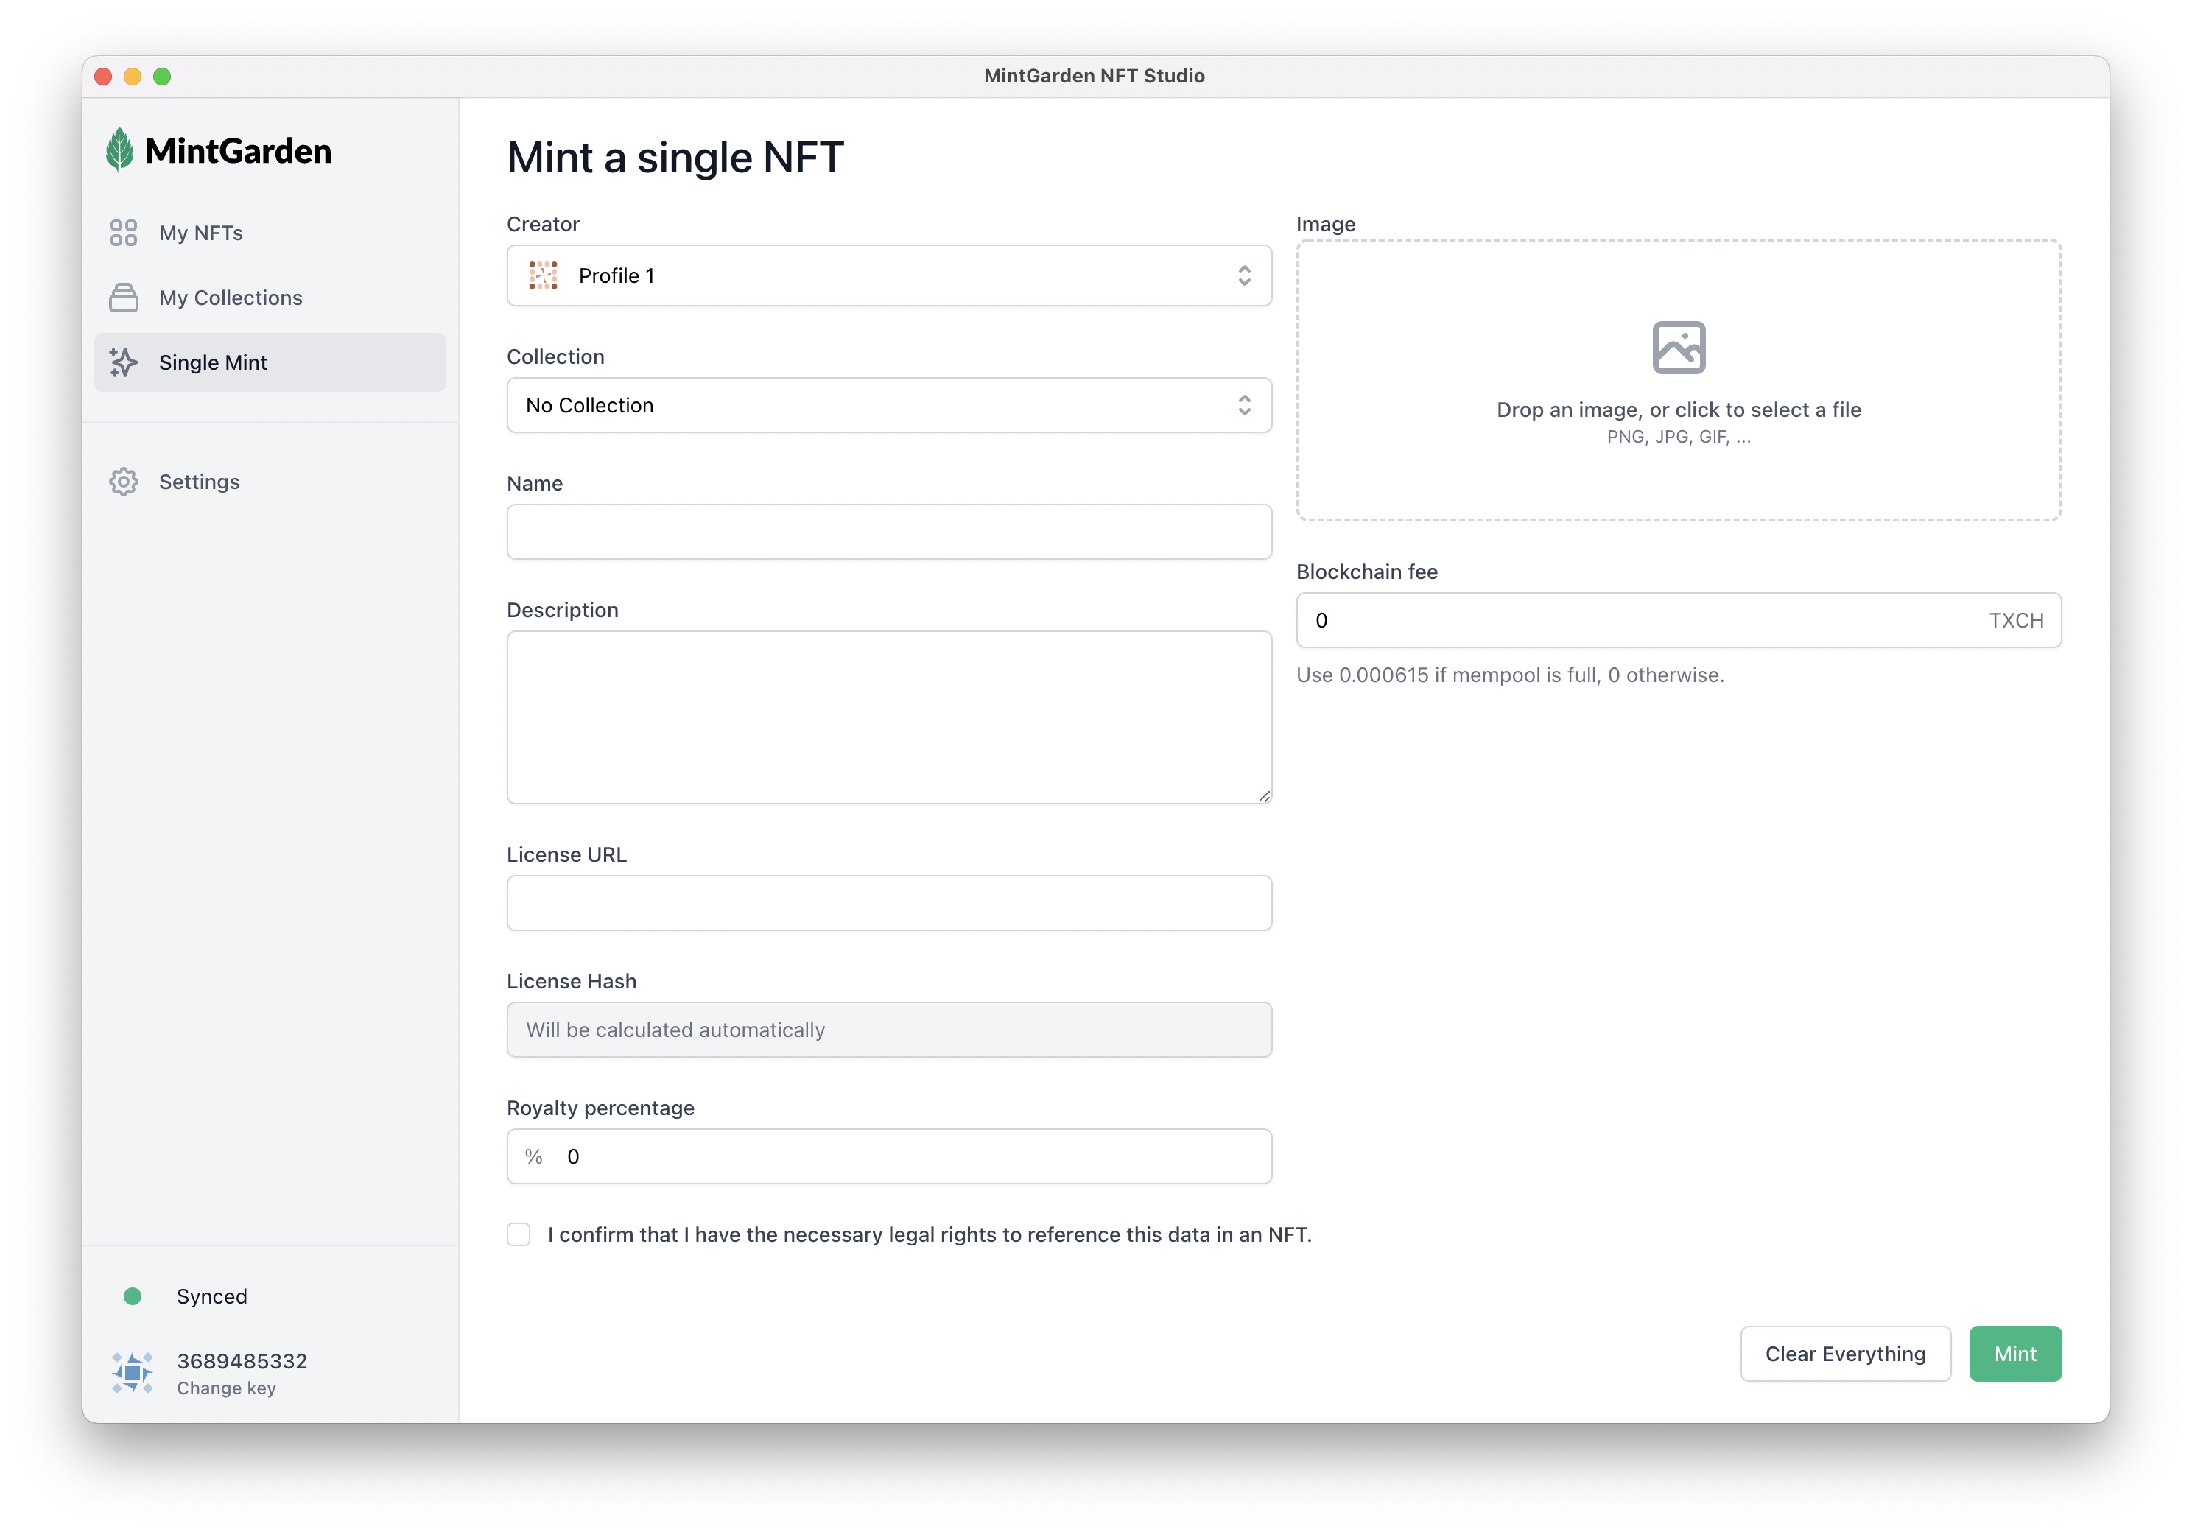This screenshot has width=2192, height=1532.
Task: Open Settings via the gear icon
Action: [x=124, y=481]
